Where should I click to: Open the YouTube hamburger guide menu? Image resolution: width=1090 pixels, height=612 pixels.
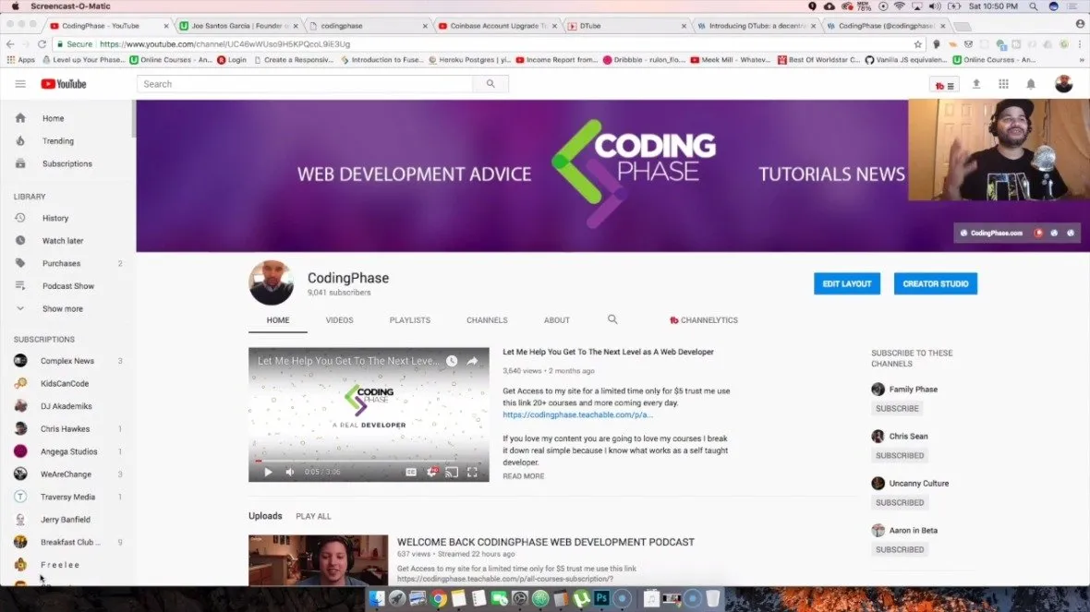point(20,84)
